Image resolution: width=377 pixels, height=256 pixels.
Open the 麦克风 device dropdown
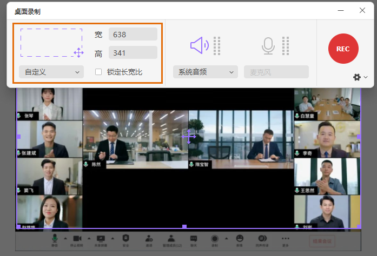(x=276, y=72)
